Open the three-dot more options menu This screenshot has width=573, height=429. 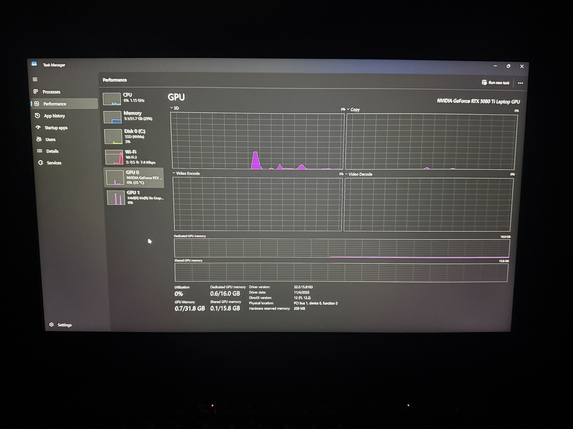520,83
